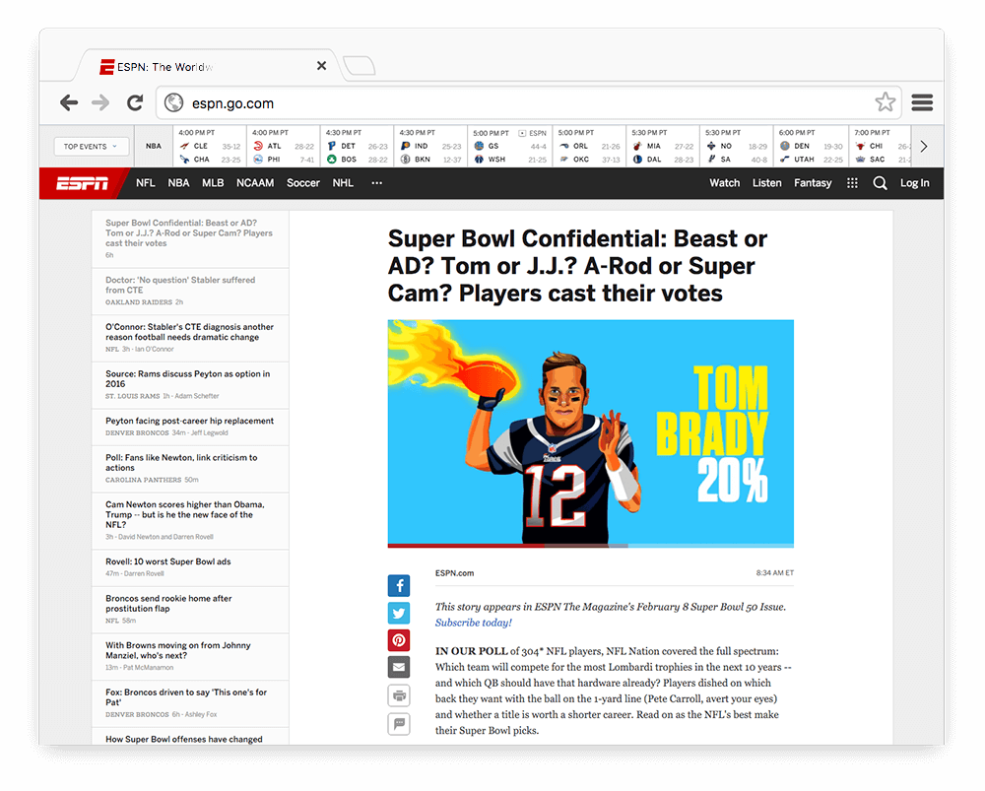Open 'Poll: Fans like Newton' story
The height and width of the screenshot is (791, 985).
pyautogui.click(x=190, y=469)
